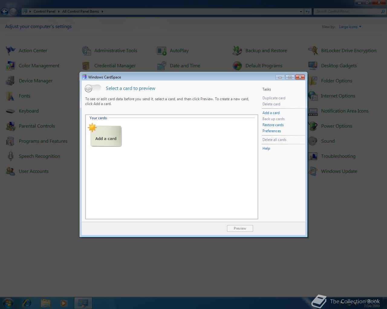
Task: Open Fonts folder icon
Action: (x=11, y=96)
